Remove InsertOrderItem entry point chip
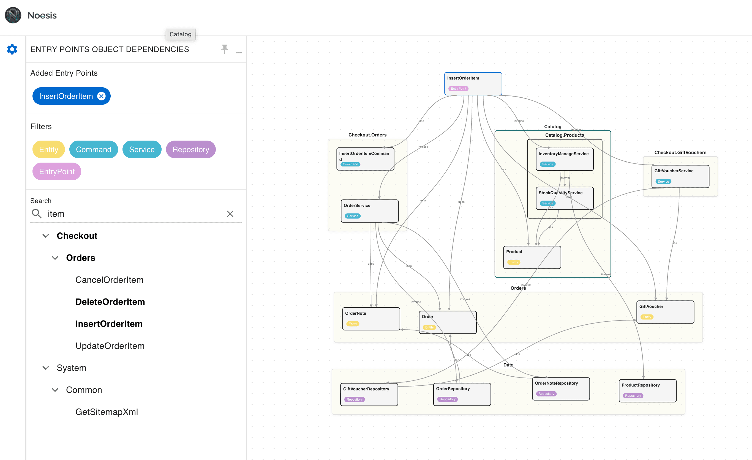752x460 pixels. click(101, 96)
